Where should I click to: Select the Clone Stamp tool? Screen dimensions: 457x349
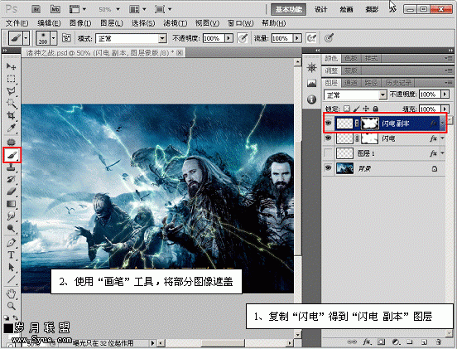[11, 167]
